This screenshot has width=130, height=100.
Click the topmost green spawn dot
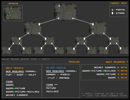point(11,8)
